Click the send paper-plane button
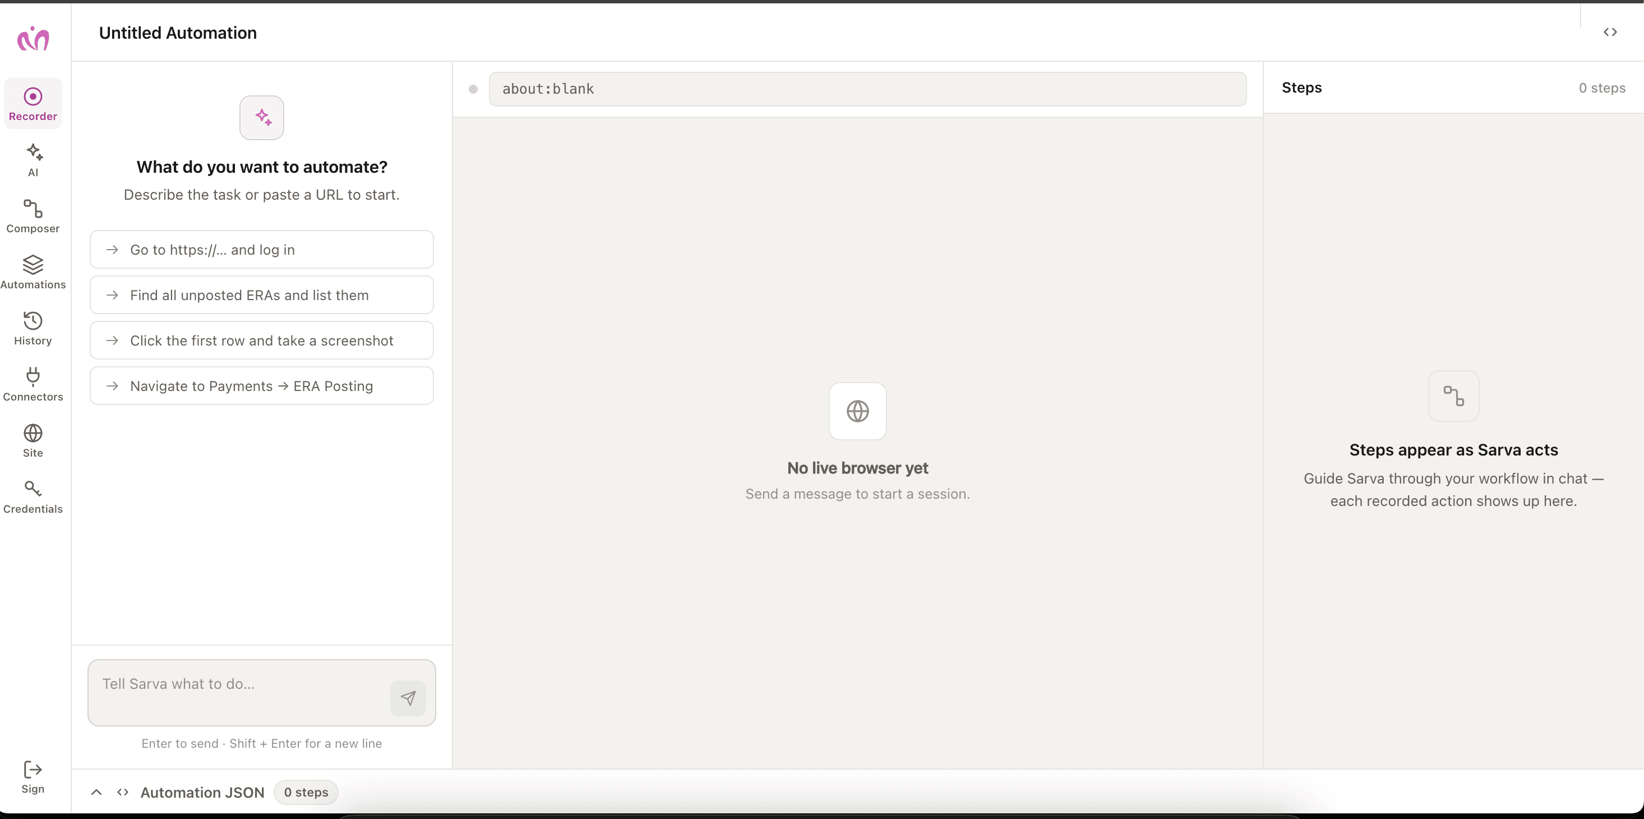 pyautogui.click(x=408, y=698)
